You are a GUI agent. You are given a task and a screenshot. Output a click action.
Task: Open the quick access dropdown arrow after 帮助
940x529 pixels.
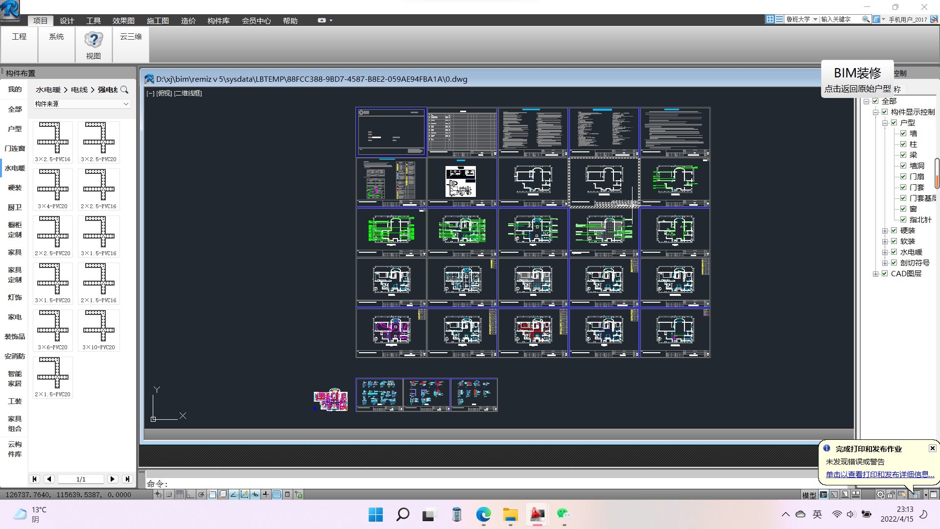(x=331, y=21)
